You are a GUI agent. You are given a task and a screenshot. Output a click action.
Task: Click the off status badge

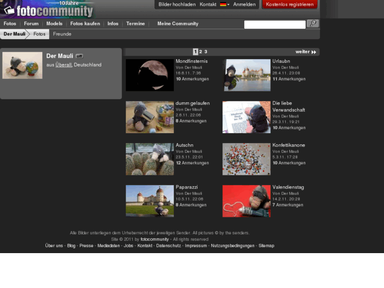(x=79, y=56)
